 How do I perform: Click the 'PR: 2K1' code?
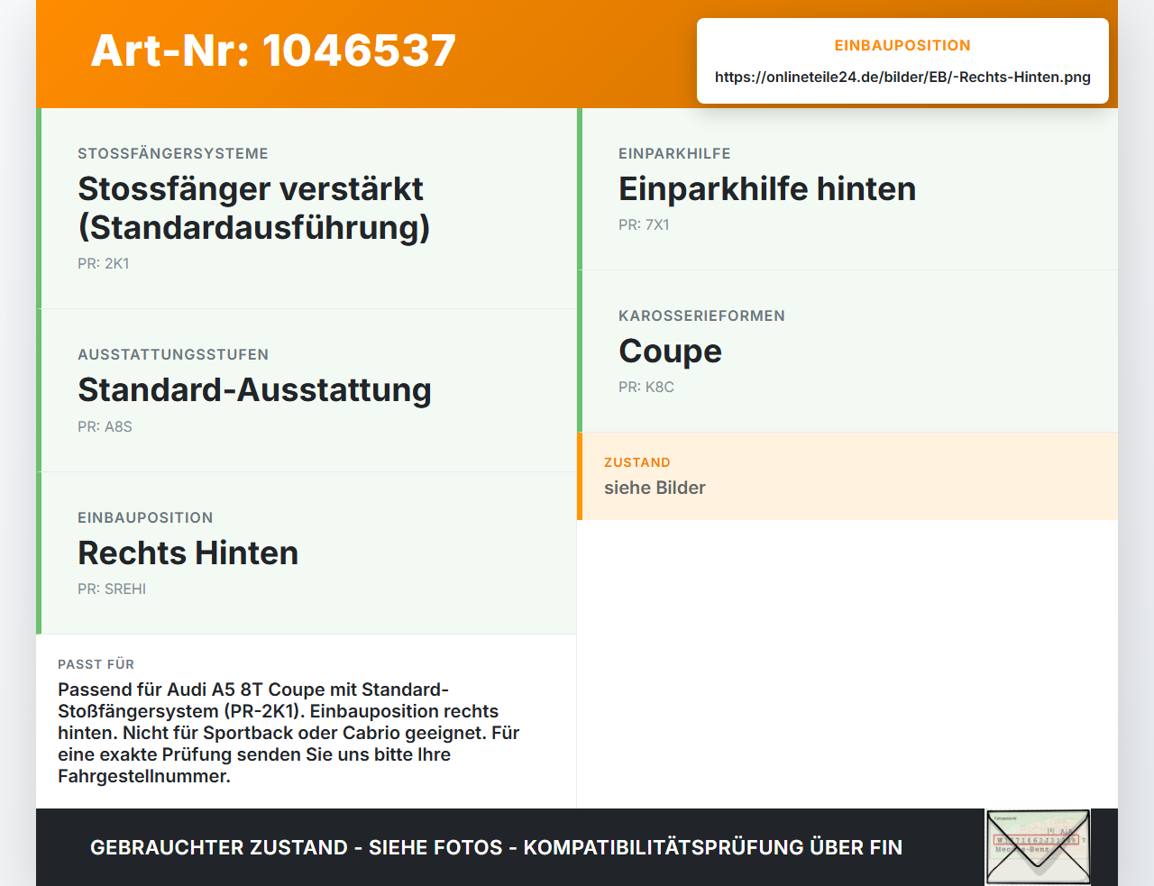click(104, 264)
